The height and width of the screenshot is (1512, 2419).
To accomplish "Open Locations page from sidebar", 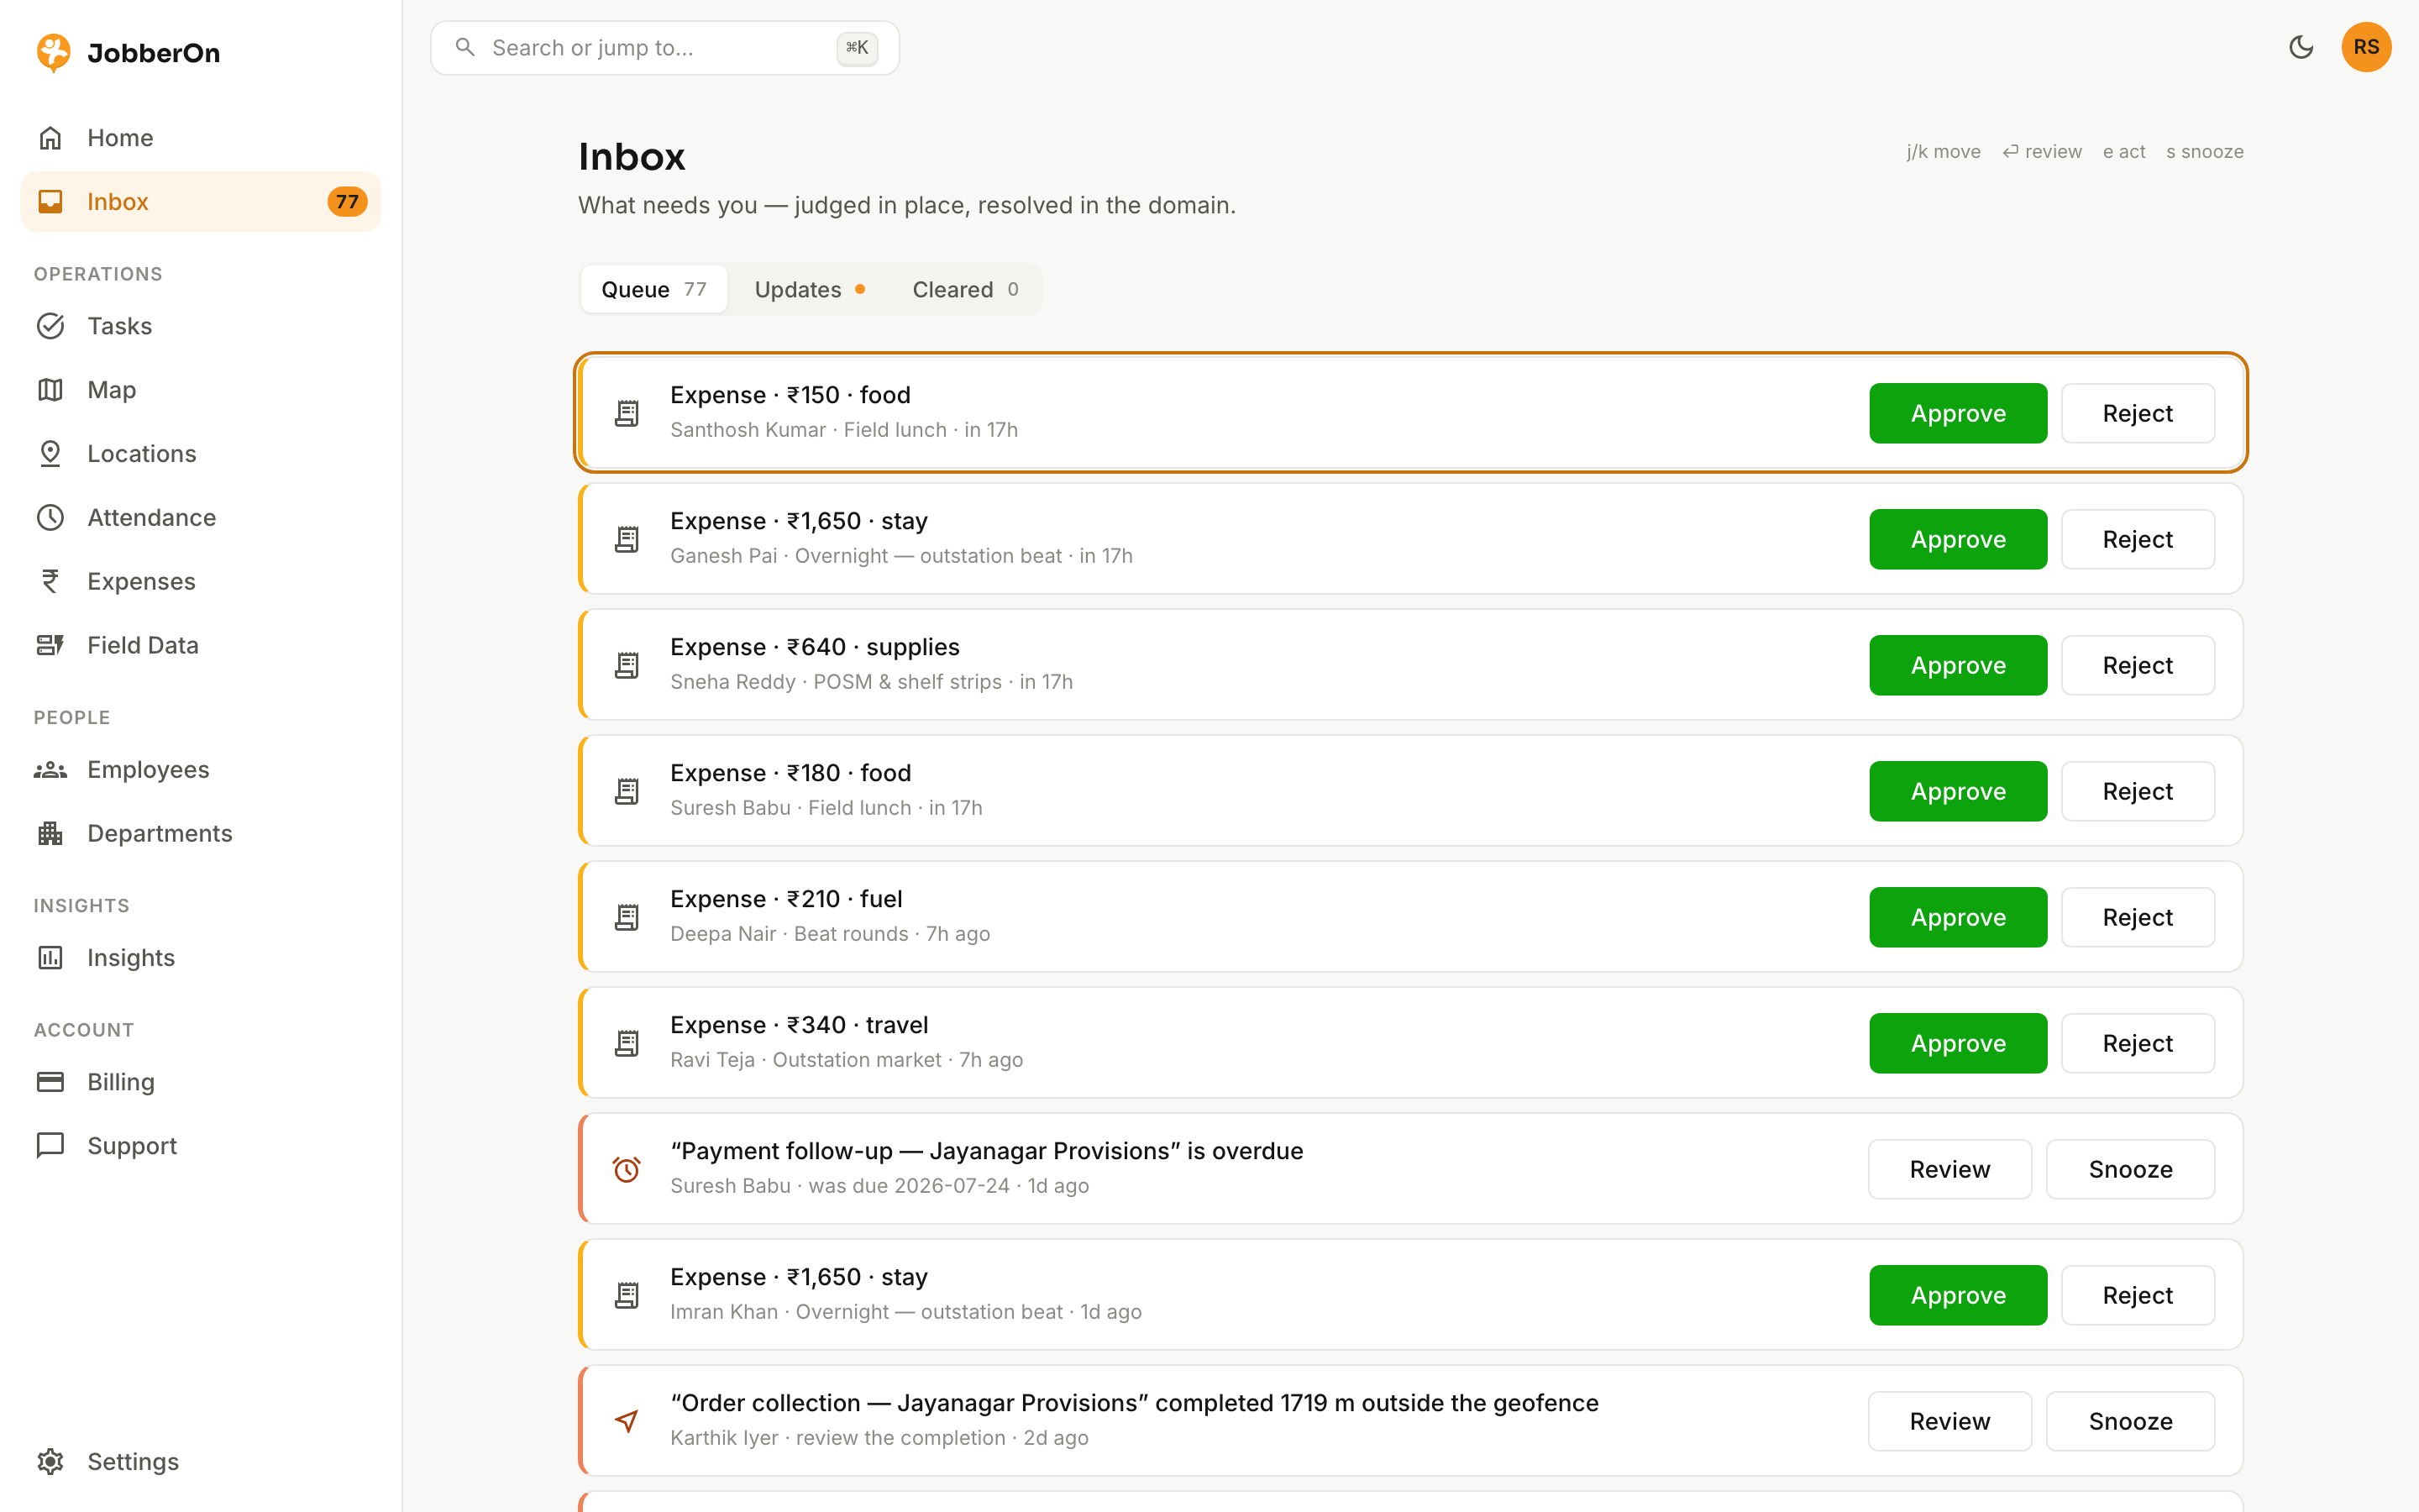I will pyautogui.click(x=200, y=454).
